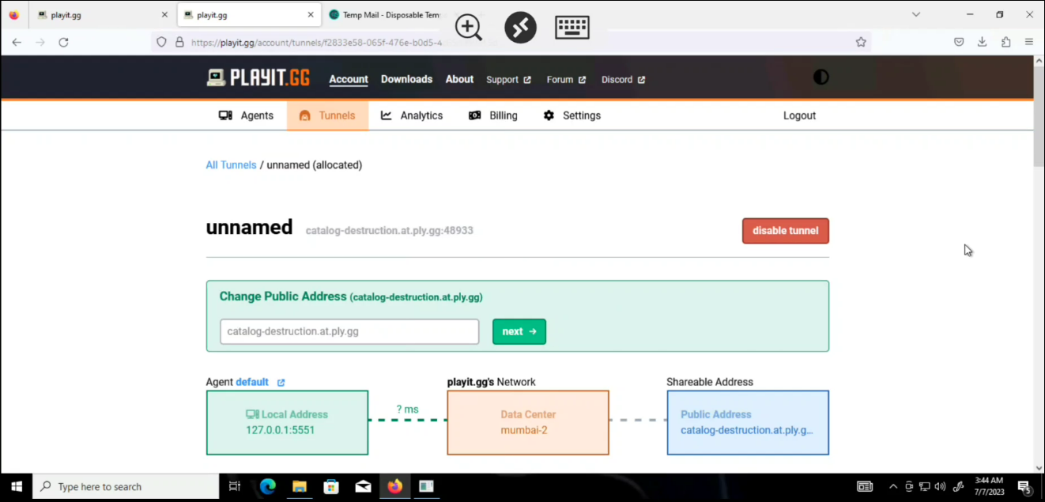Image resolution: width=1045 pixels, height=502 pixels.
Task: Open the Firefox hamburger menu
Action: coord(1029,42)
